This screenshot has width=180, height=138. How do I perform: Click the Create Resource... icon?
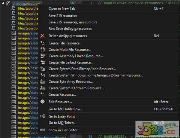click(43, 94)
